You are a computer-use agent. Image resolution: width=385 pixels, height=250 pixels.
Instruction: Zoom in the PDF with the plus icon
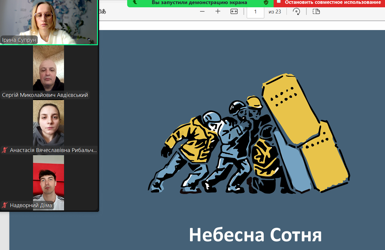click(x=218, y=12)
